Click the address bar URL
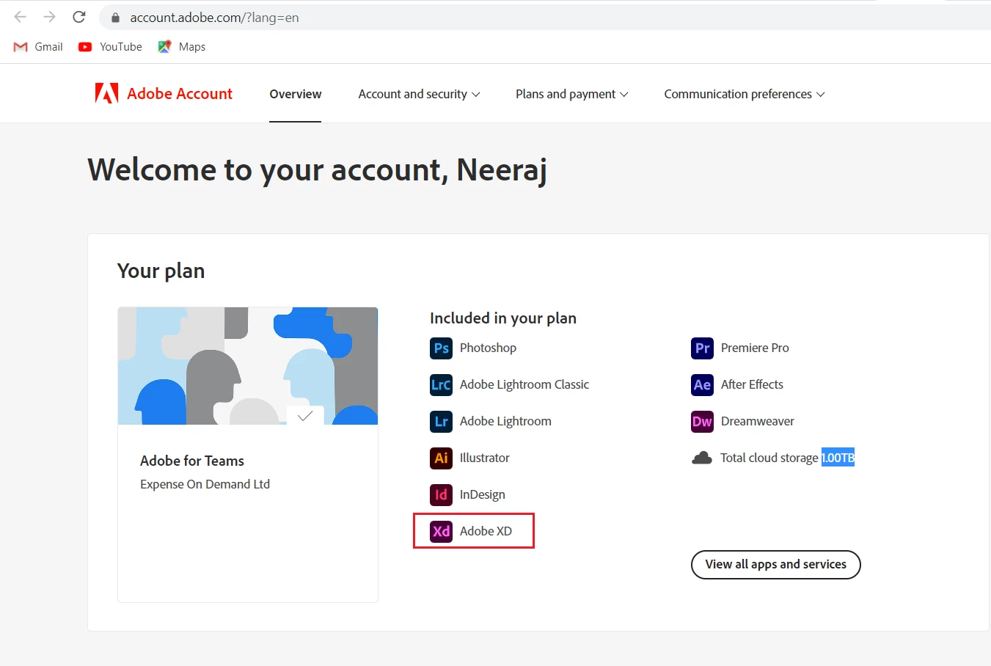Screen dimensions: 991x666 coord(214,18)
